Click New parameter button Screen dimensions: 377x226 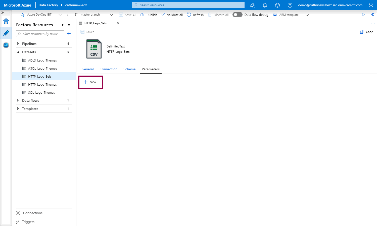[90, 82]
